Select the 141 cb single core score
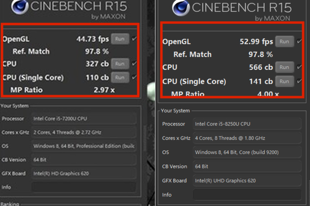 [261, 81]
